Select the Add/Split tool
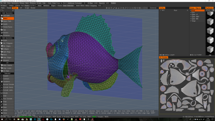215x121 pixels. pyautogui.click(x=7, y=16)
